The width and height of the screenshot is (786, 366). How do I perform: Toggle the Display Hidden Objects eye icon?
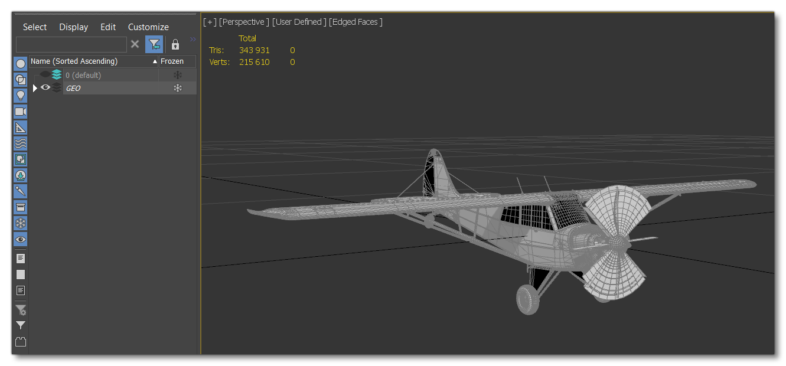coord(21,239)
